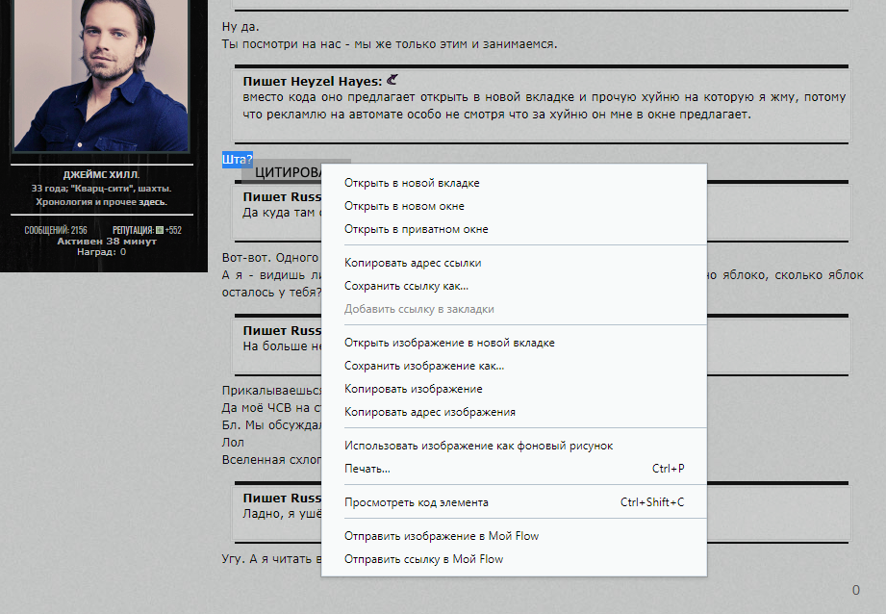This screenshot has width=886, height=614.
Task: Open image via 'Открыть изображение в новой вкладке'
Action: coord(449,343)
